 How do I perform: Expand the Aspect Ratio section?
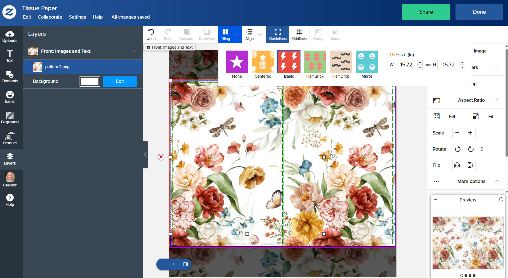pyautogui.click(x=497, y=100)
